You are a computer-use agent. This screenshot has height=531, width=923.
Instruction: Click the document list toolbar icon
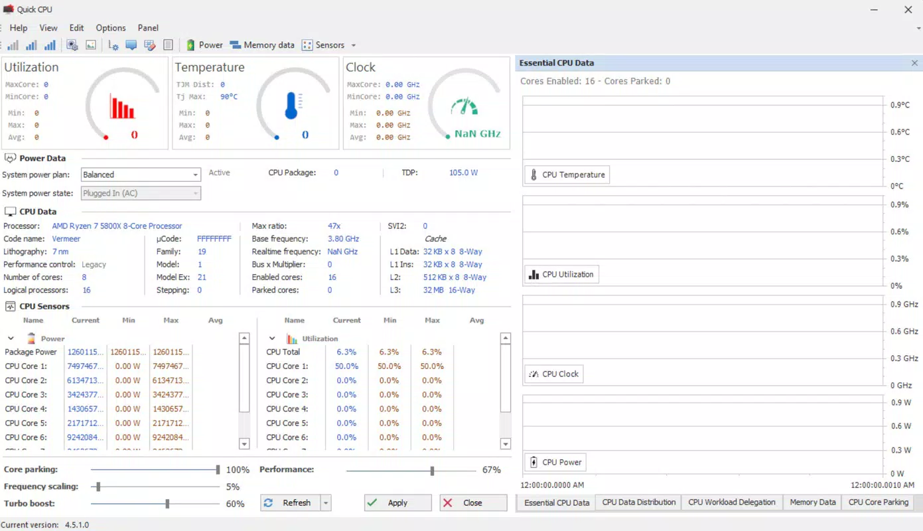[168, 45]
